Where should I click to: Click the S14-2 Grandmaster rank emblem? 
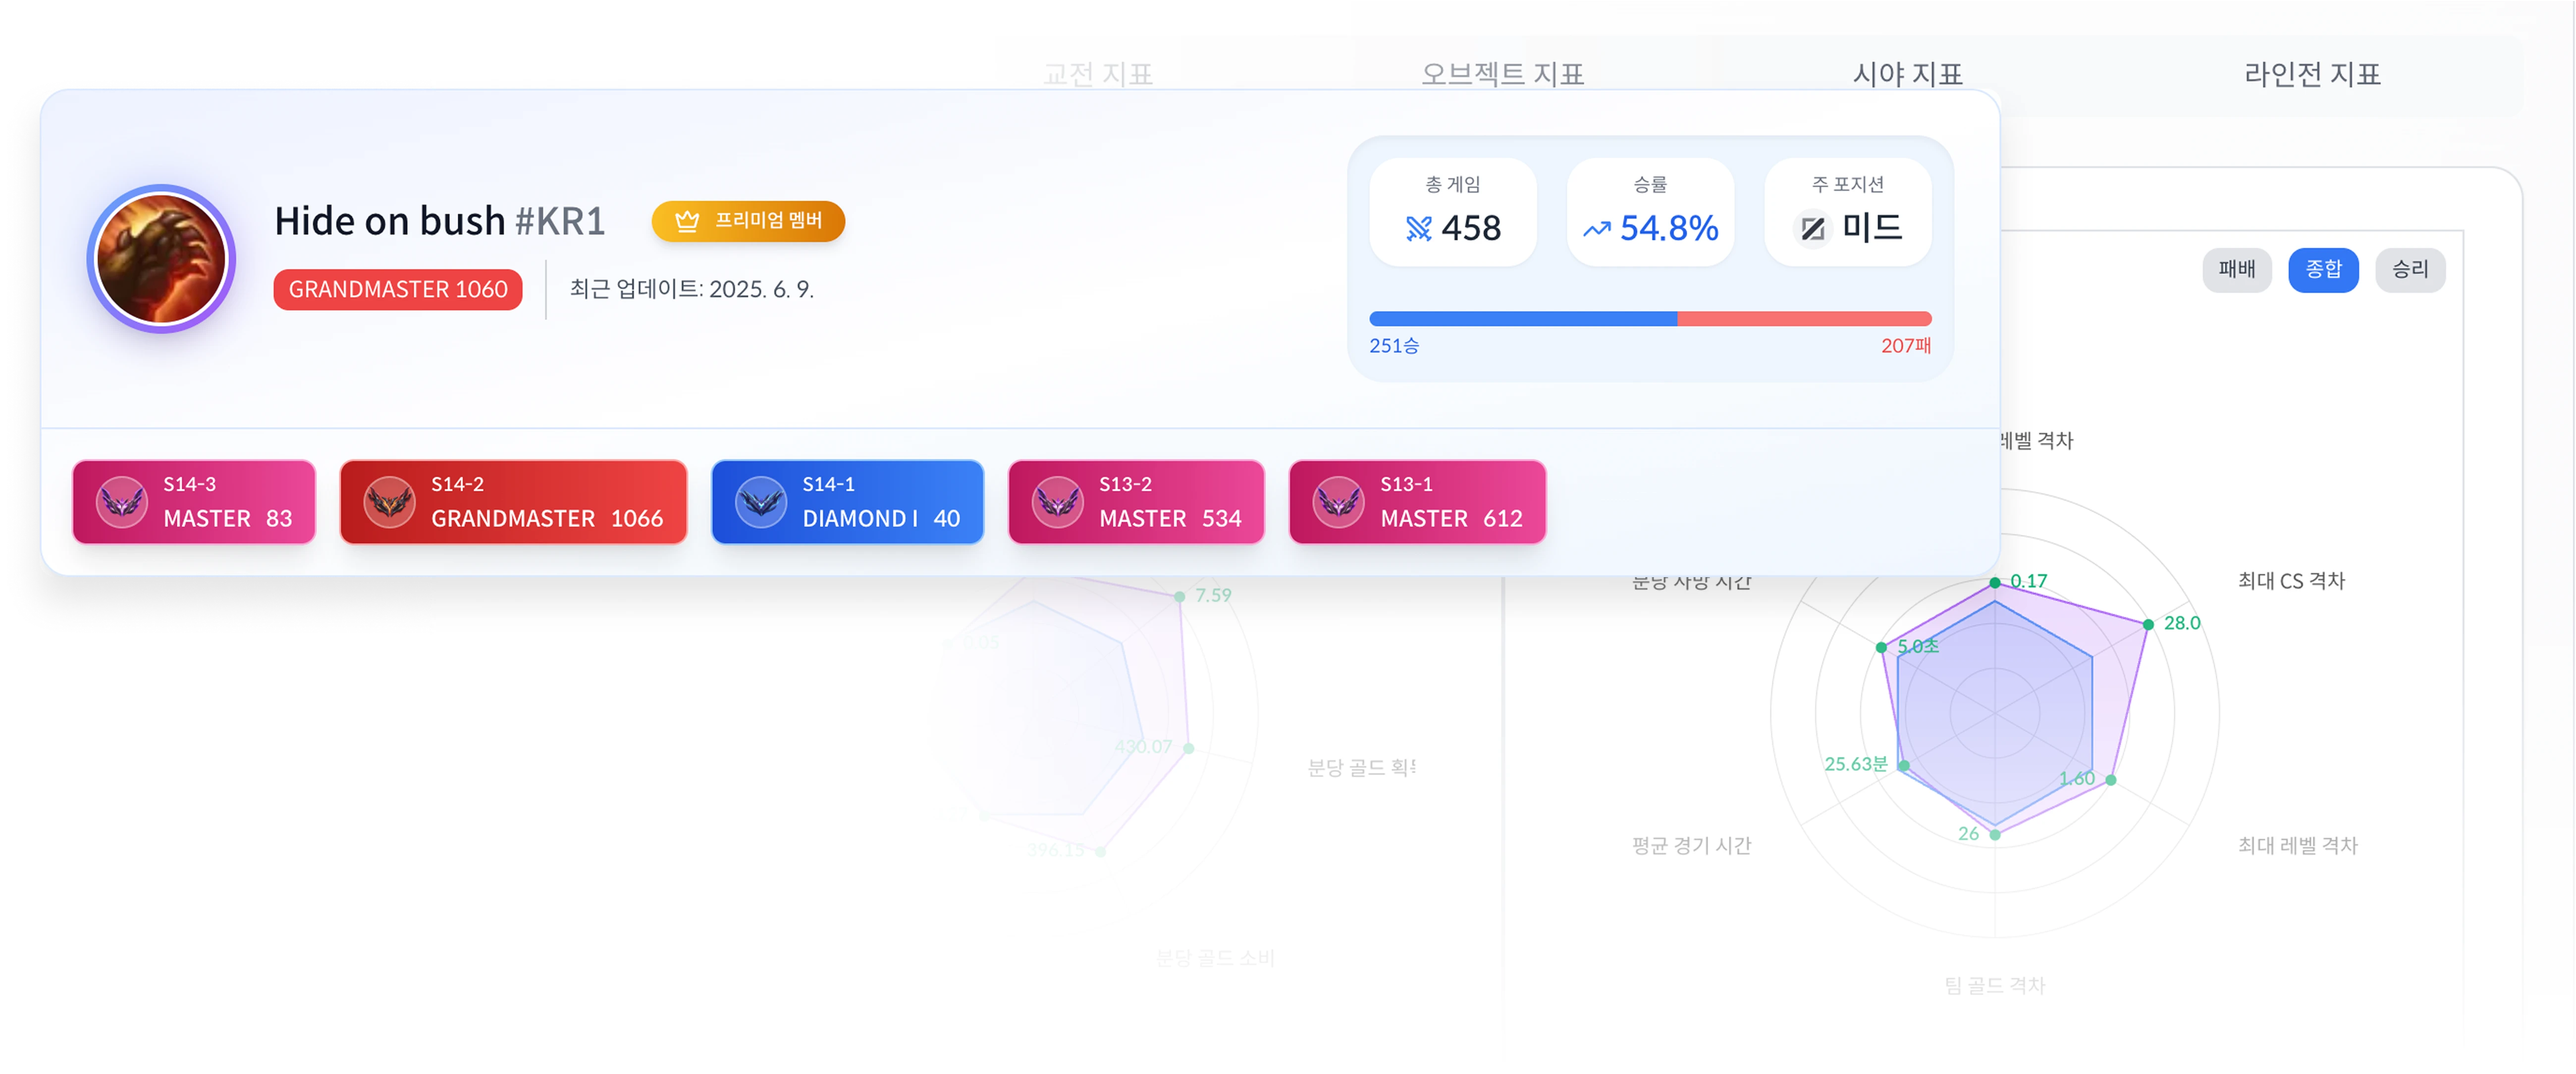pos(389,502)
